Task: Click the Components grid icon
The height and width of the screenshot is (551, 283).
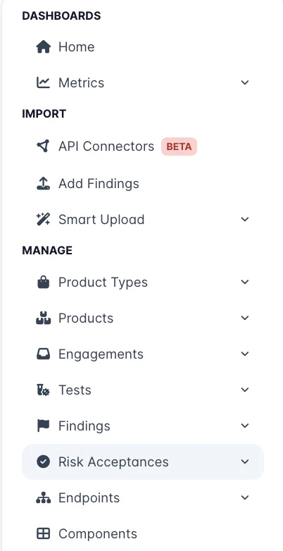Action: [43, 534]
